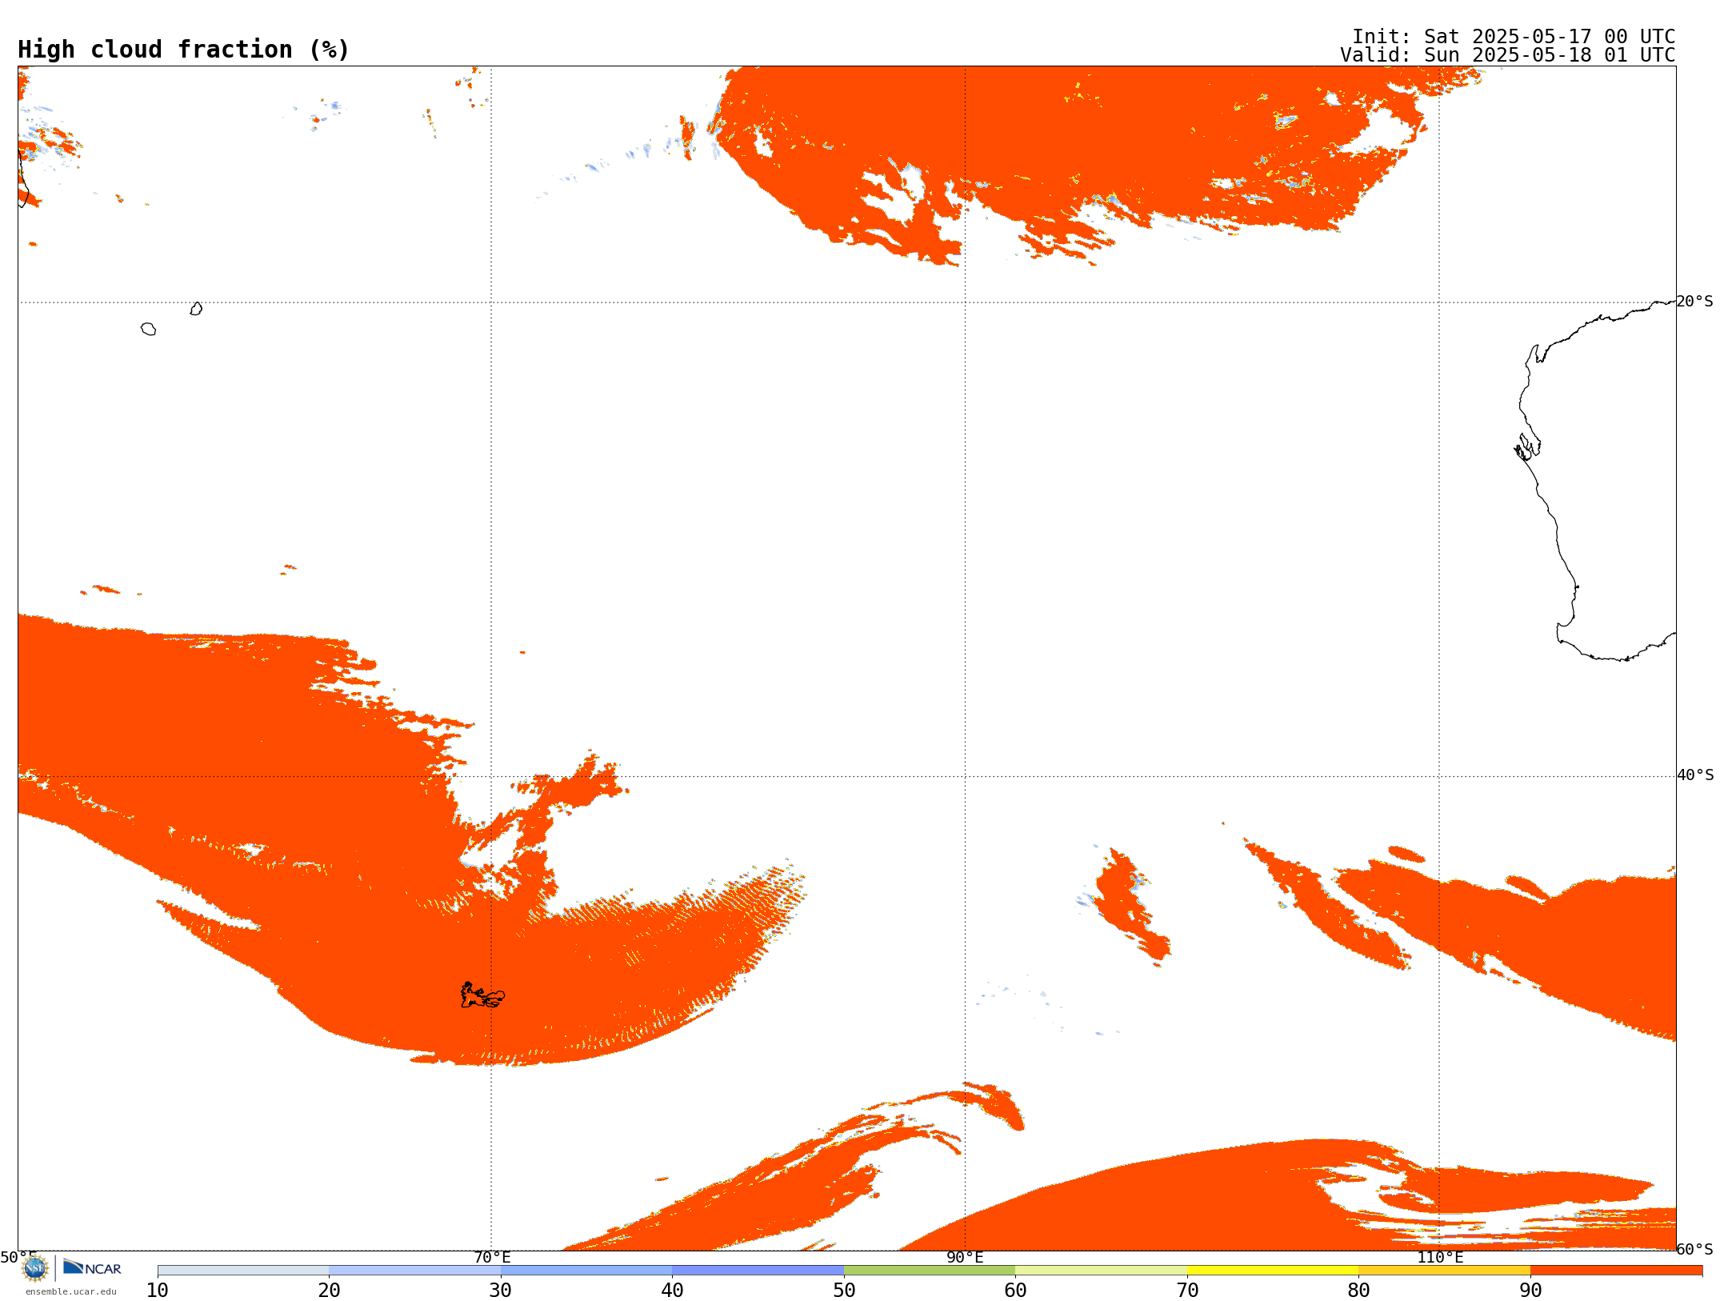Click the Init: Sat 2025-05-17 00 UTC text
This screenshot has width=1728, height=1301.
tap(1514, 37)
